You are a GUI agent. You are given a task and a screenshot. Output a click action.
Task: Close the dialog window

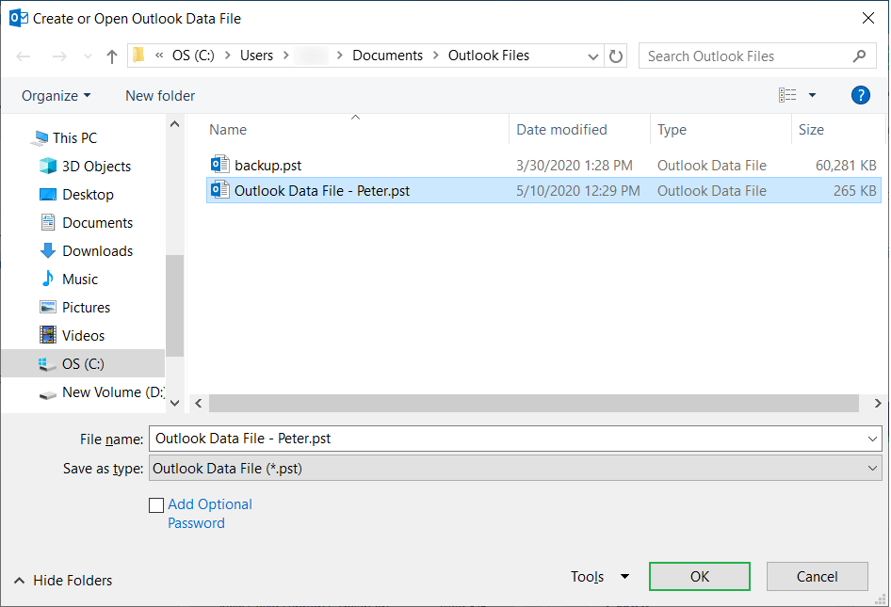pos(867,18)
